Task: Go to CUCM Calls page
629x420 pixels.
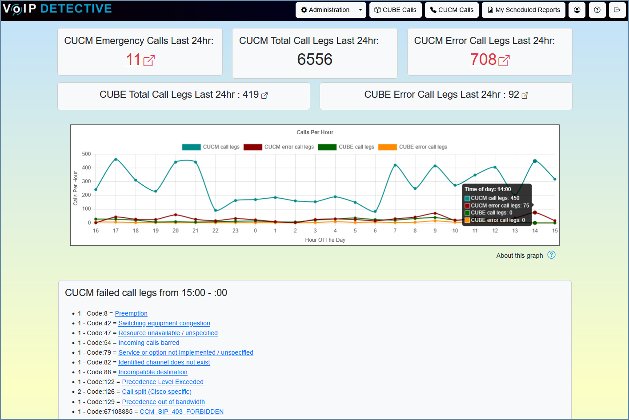Action: (x=452, y=10)
